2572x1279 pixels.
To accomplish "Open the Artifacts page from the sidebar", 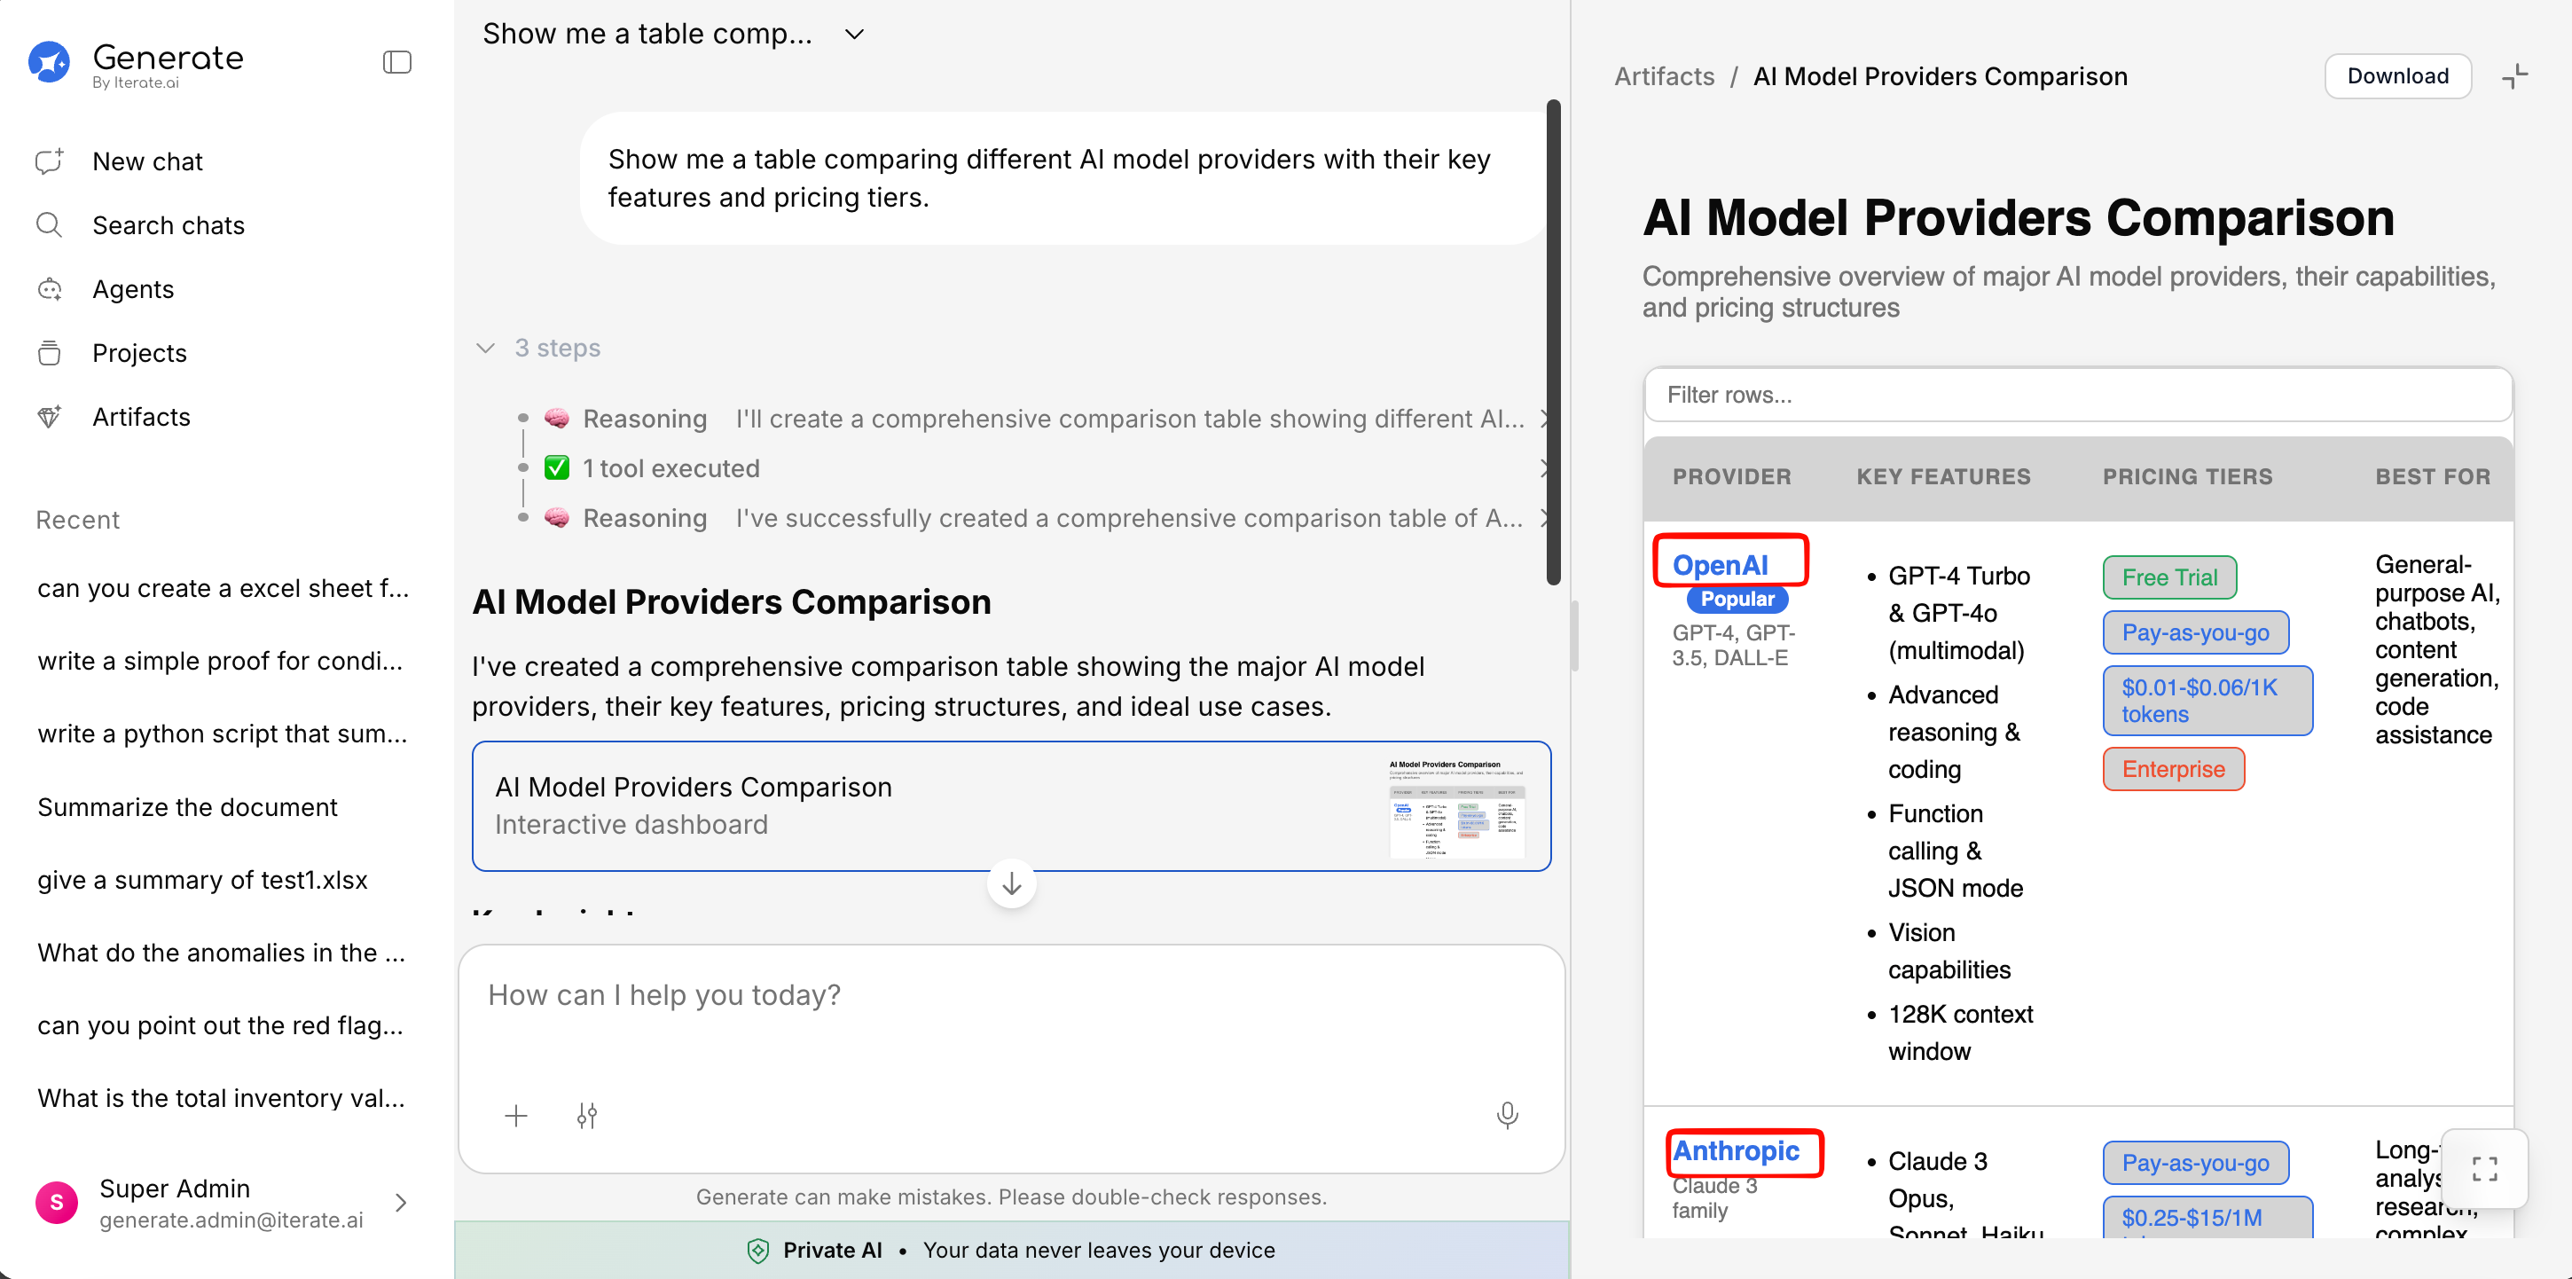I will 141,418.
